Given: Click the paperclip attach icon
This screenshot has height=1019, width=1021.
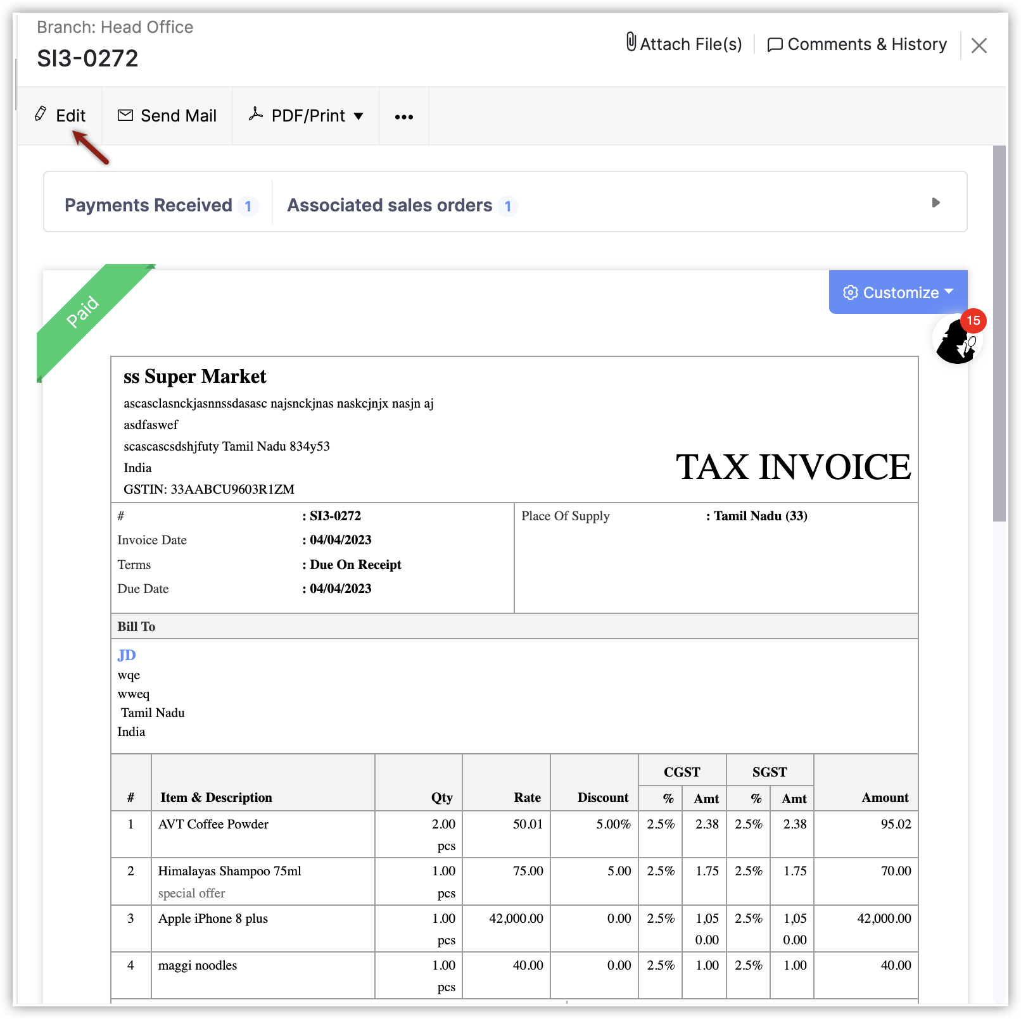Looking at the screenshot, I should click(631, 42).
